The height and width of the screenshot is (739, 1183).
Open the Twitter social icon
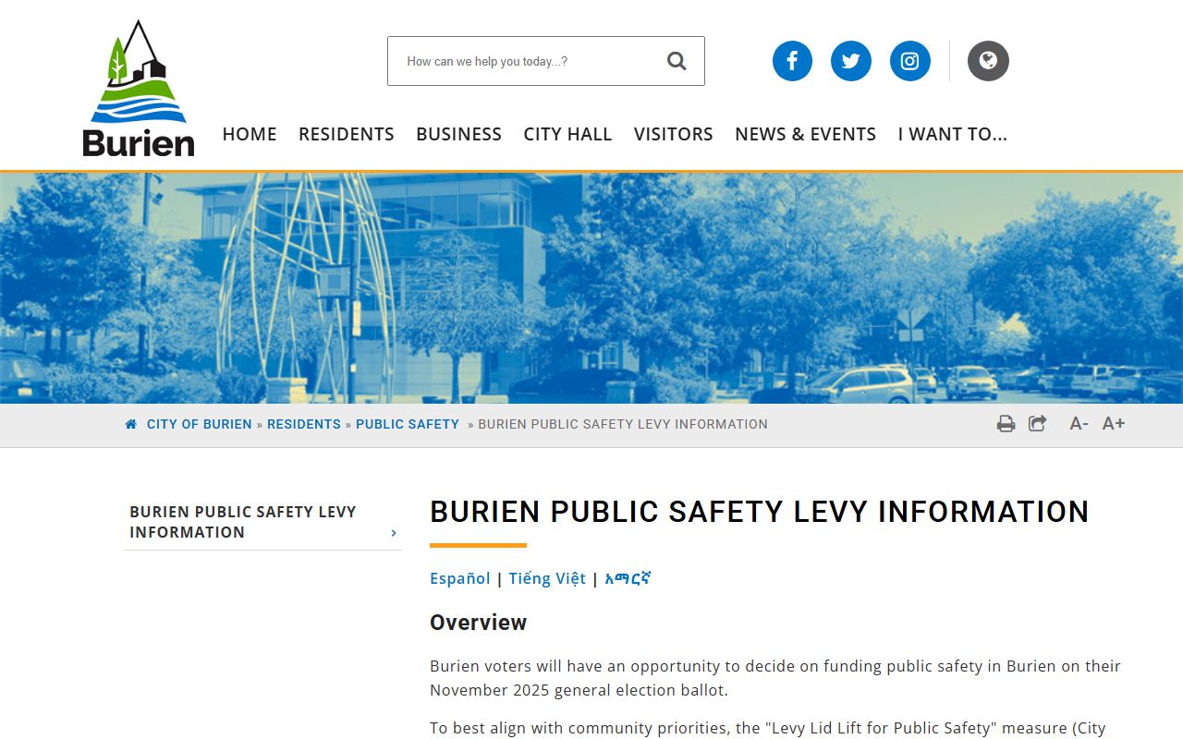coord(851,61)
